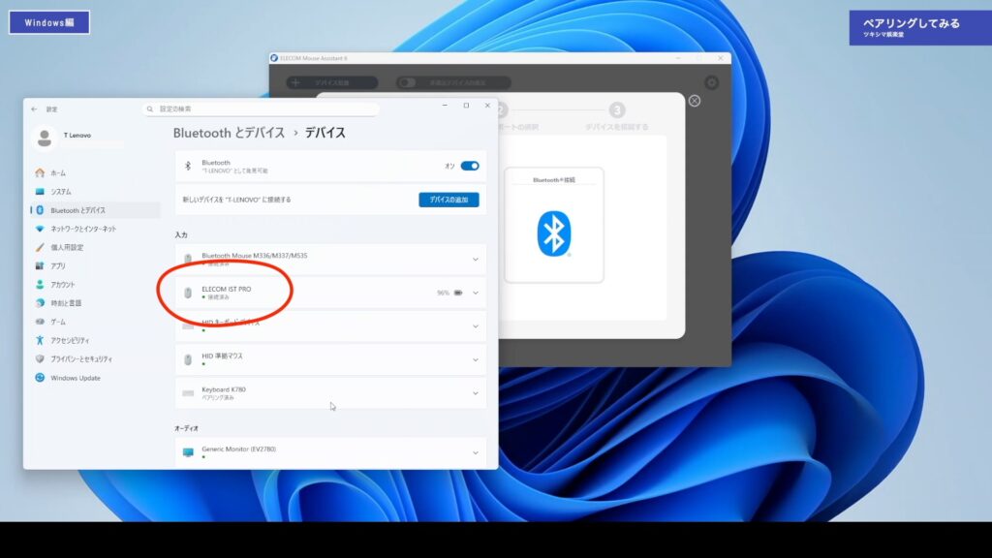This screenshot has height=558, width=992.
Task: Expand the ELECOM IST PRO device row
Action: click(x=475, y=293)
